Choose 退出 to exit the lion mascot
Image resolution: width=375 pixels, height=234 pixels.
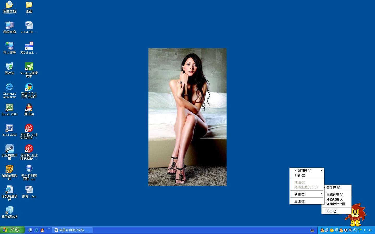pos(336,211)
